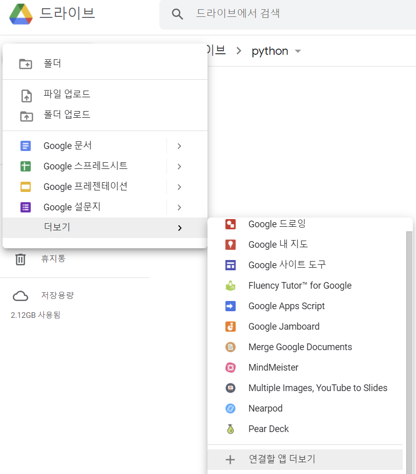Create a new Google 프레젠테이션

point(86,186)
